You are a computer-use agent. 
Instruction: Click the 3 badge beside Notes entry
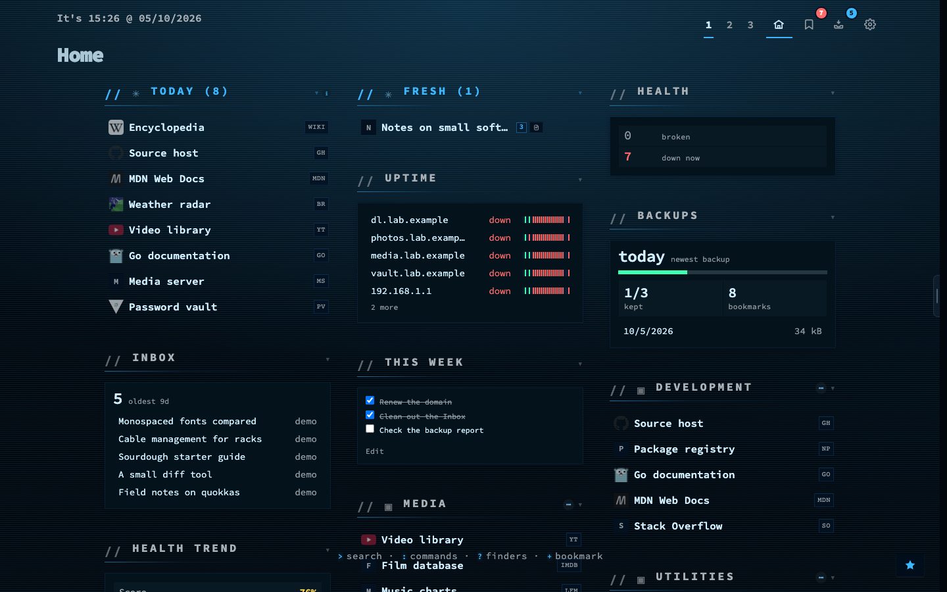(x=522, y=128)
